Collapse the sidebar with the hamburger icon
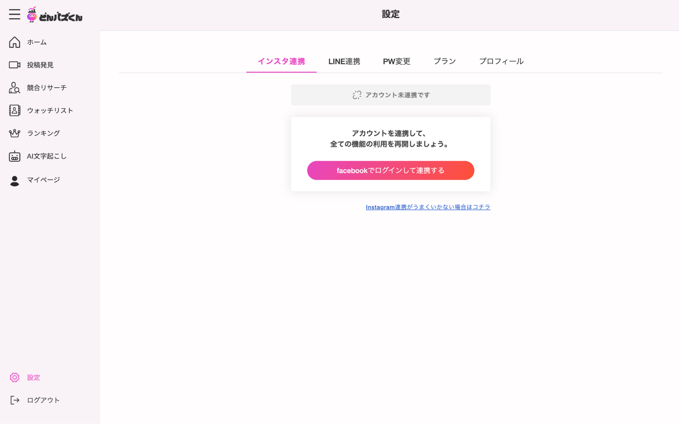This screenshot has width=679, height=424. click(14, 14)
